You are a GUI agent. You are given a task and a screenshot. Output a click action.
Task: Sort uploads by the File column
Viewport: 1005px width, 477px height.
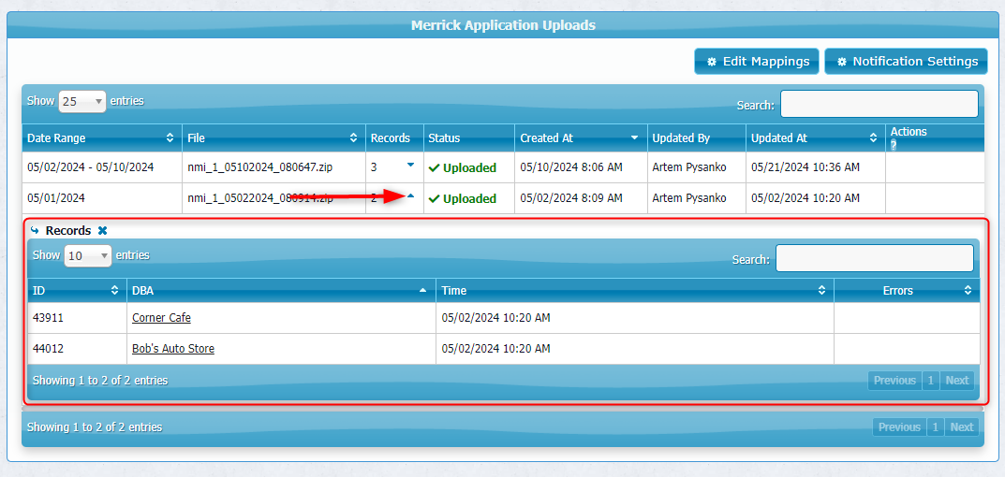(353, 138)
